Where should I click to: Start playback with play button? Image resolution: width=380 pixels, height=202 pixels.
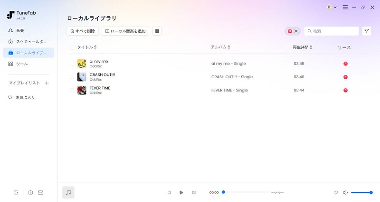(x=181, y=193)
